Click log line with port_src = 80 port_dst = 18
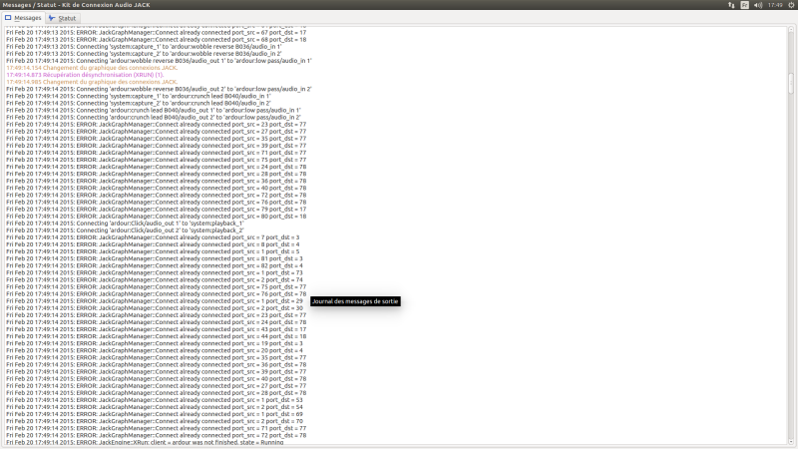Screen dimensions: 798x449 coord(157,217)
